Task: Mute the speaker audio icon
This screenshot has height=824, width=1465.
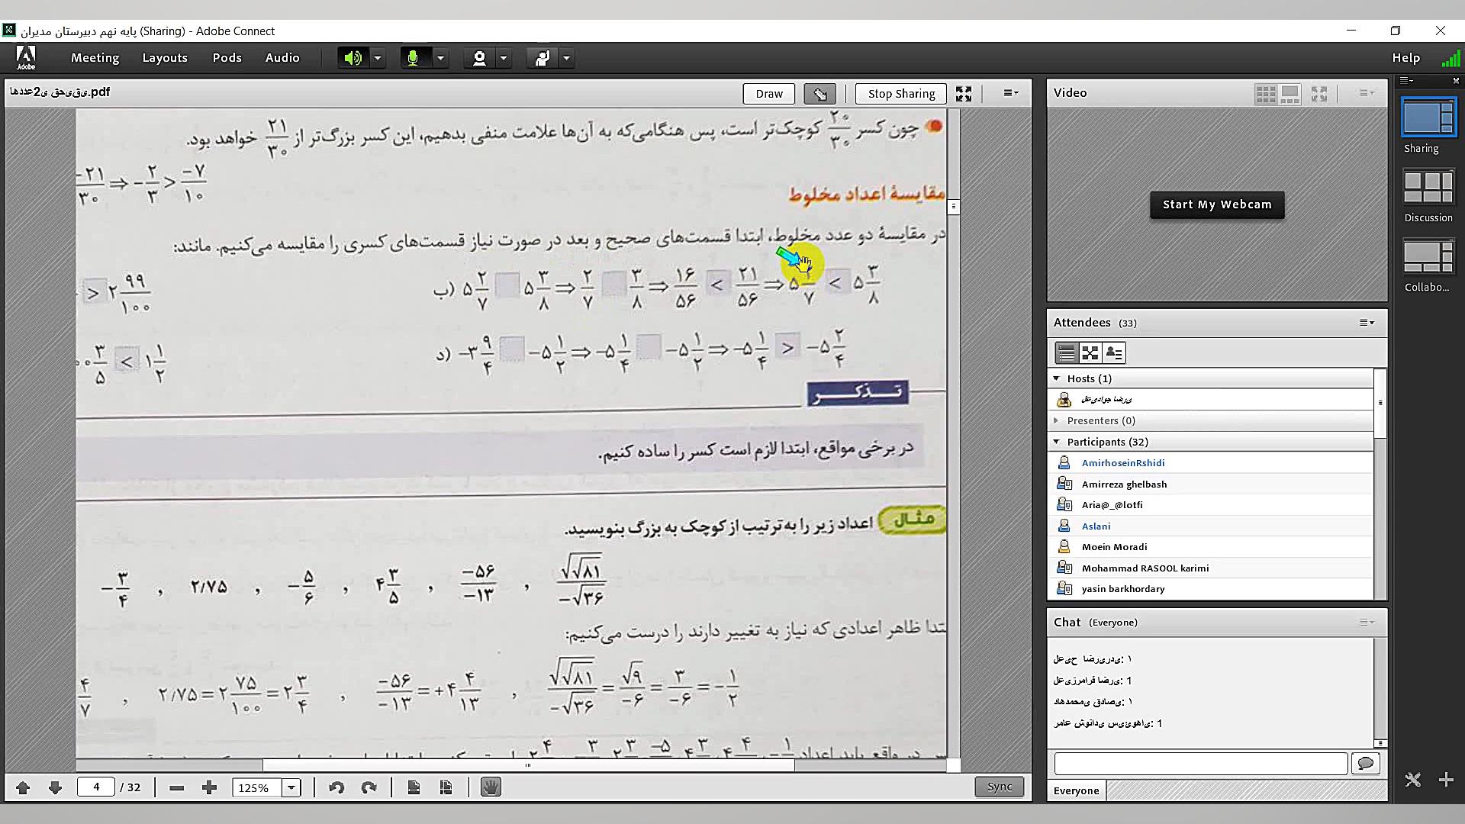Action: [x=352, y=57]
